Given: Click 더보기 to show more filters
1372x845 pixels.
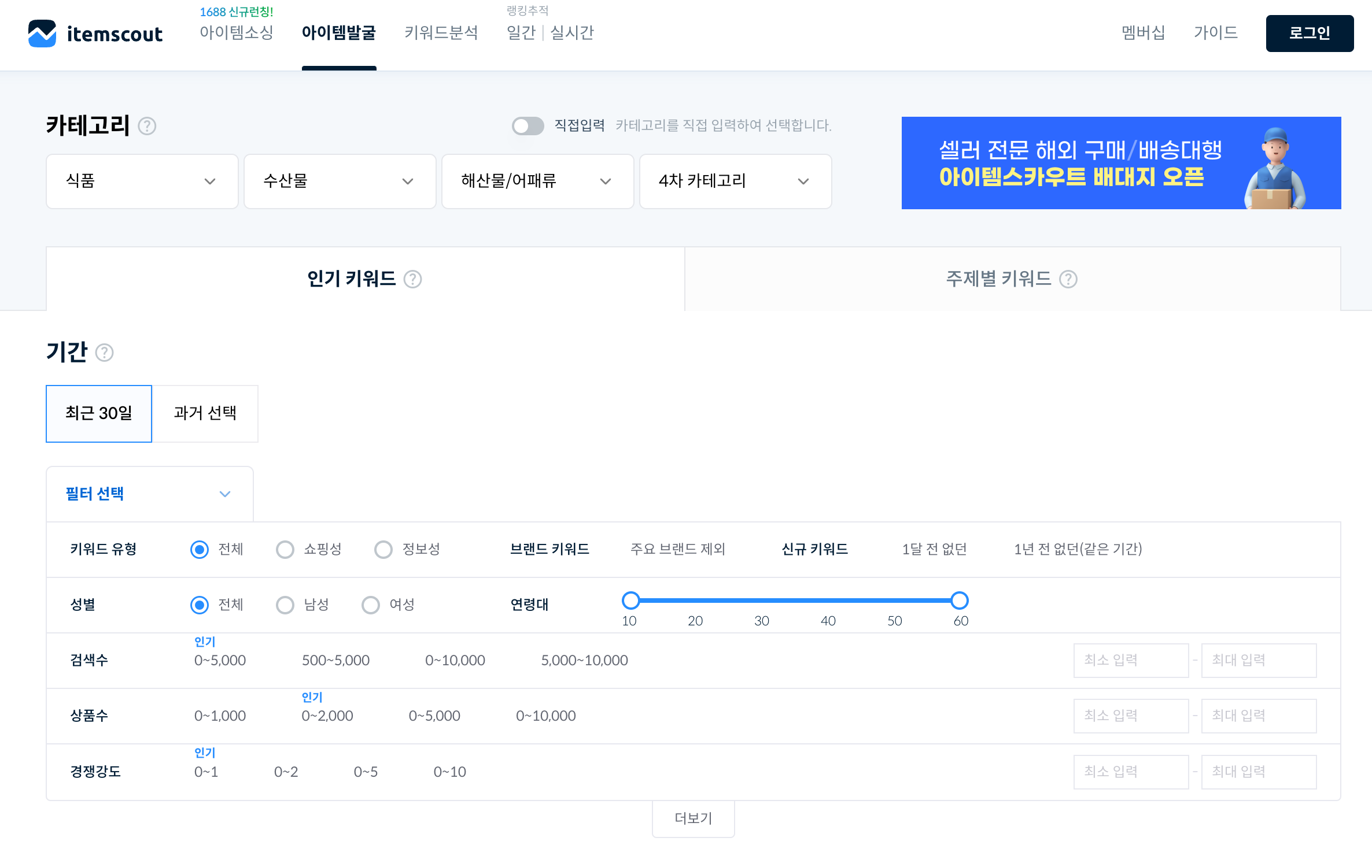Looking at the screenshot, I should pyautogui.click(x=693, y=818).
